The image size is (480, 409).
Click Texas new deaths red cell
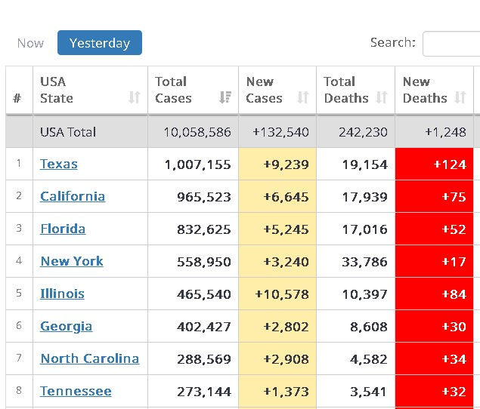coord(434,164)
